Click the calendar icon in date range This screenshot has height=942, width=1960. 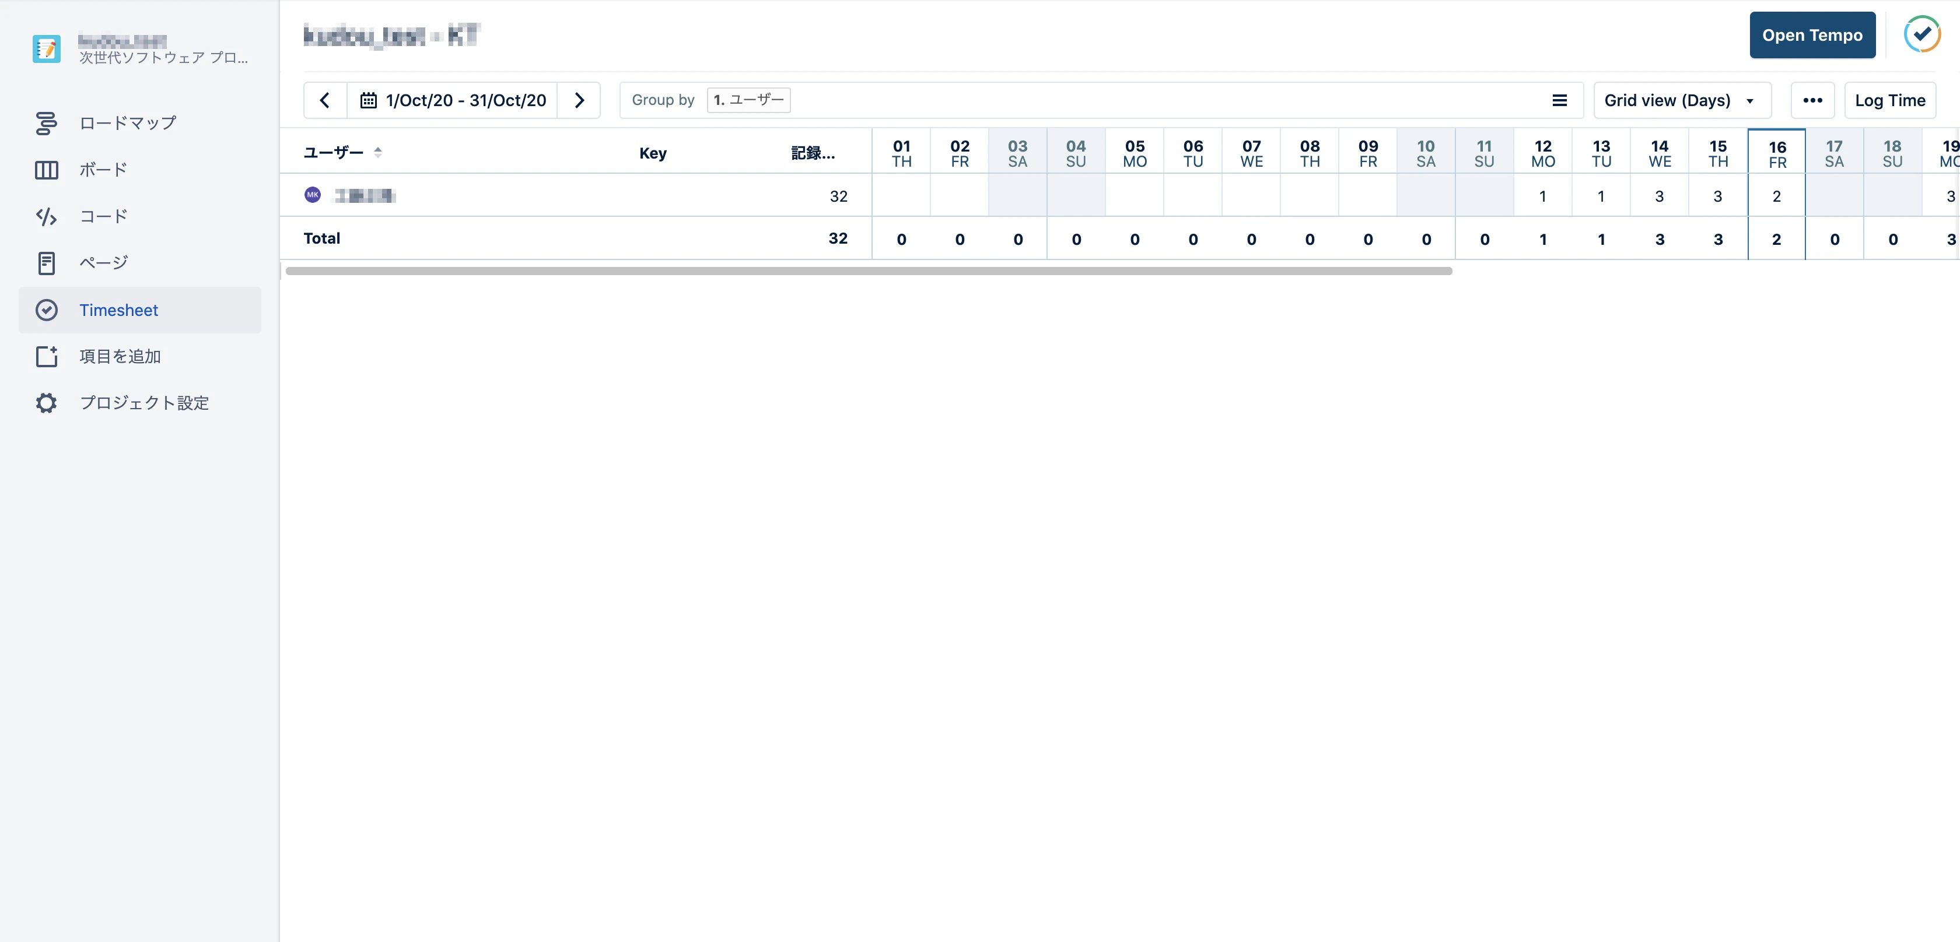click(368, 100)
